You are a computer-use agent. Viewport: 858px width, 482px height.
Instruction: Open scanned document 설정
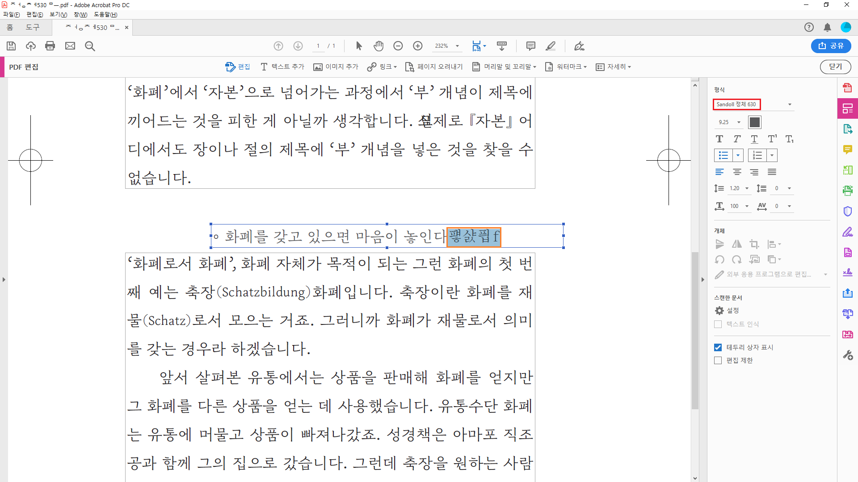(x=727, y=311)
